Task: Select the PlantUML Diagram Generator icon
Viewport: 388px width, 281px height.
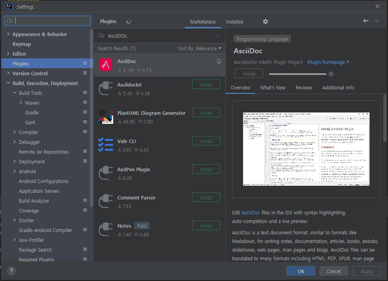Action: point(106,116)
